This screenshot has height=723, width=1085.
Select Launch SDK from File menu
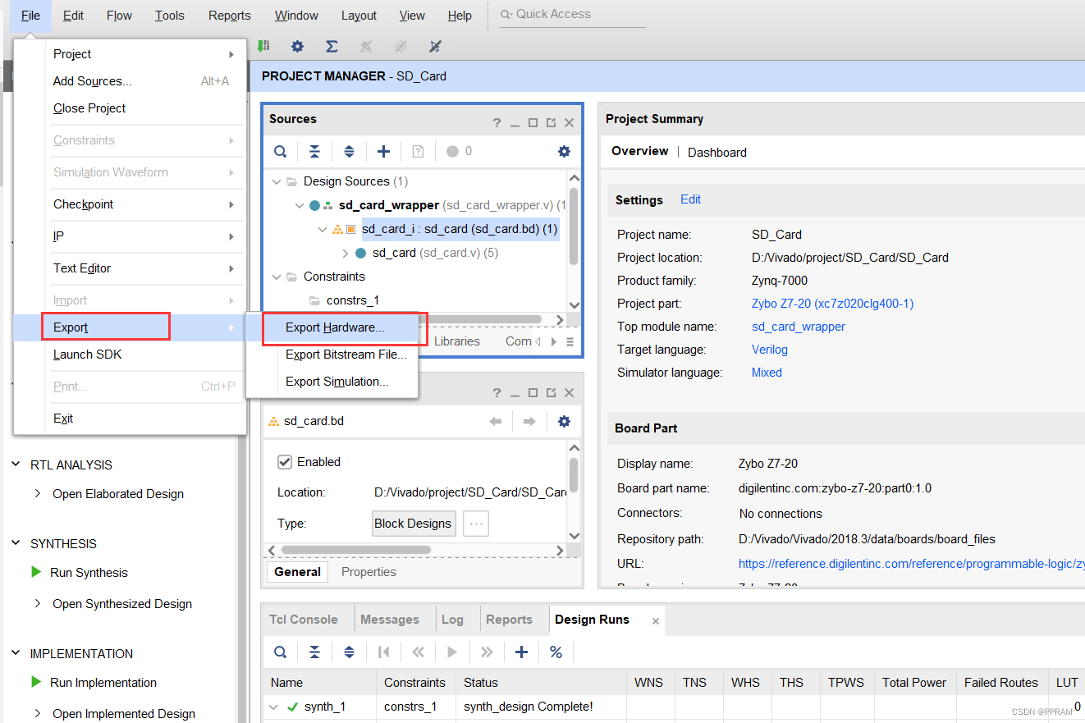point(130,355)
